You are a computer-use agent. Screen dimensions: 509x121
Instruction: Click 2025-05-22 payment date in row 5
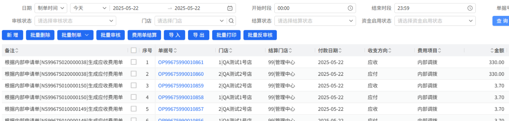click(x=331, y=109)
